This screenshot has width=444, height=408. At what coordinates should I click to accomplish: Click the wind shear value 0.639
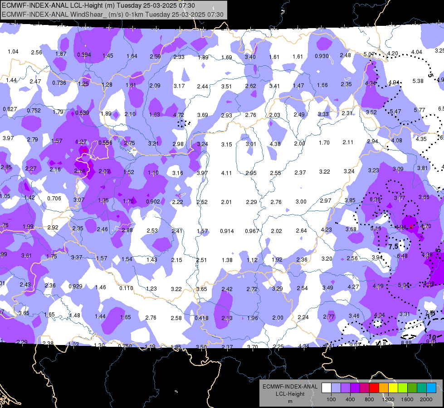point(82,113)
